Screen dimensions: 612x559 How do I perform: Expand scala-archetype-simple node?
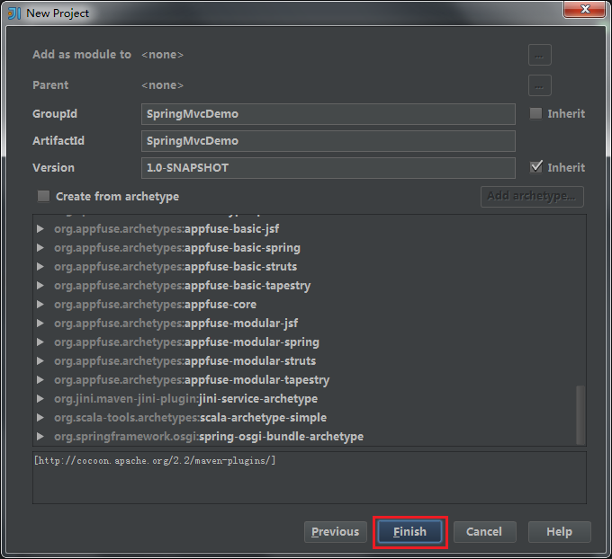point(40,418)
